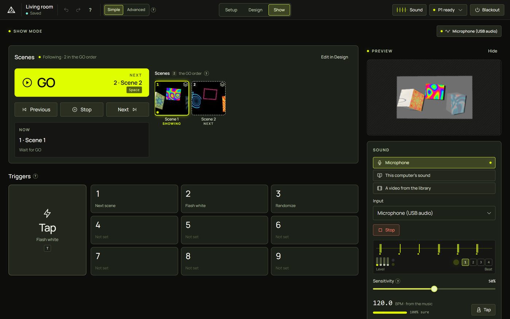Click the help icon beside Simple/Advanced
This screenshot has height=319, width=510.
tap(153, 10)
